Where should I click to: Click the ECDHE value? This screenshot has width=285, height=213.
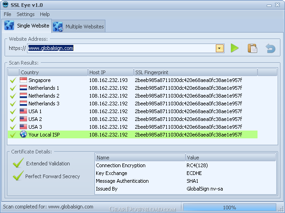pos(194,173)
